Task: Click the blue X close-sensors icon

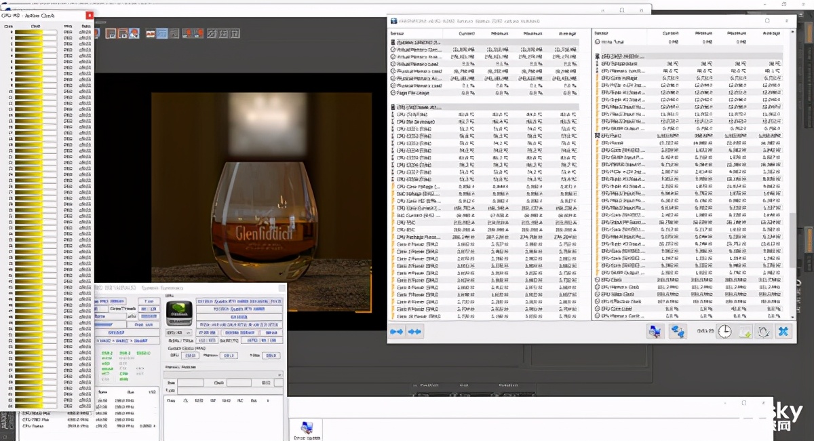Action: click(783, 331)
